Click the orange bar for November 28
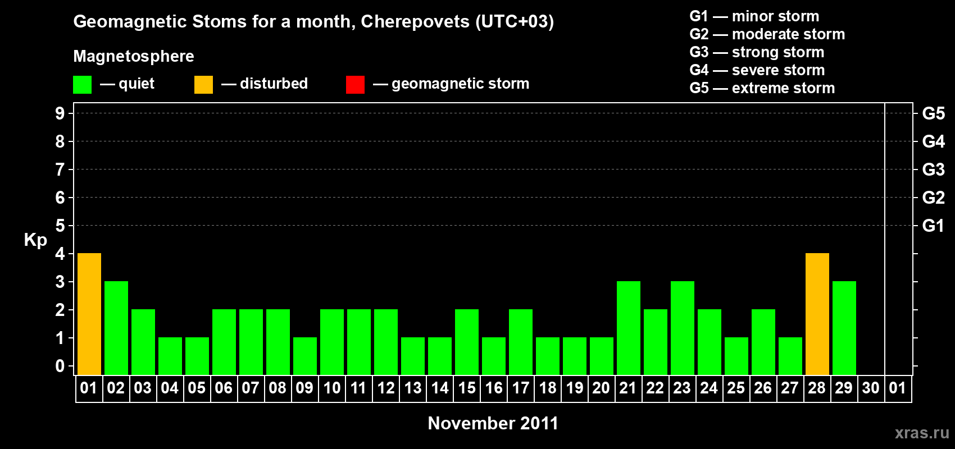The width and height of the screenshot is (955, 449). (x=817, y=314)
